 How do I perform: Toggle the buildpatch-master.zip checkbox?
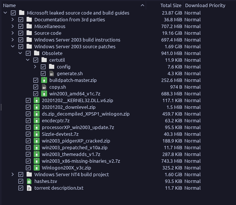[x=36, y=80]
